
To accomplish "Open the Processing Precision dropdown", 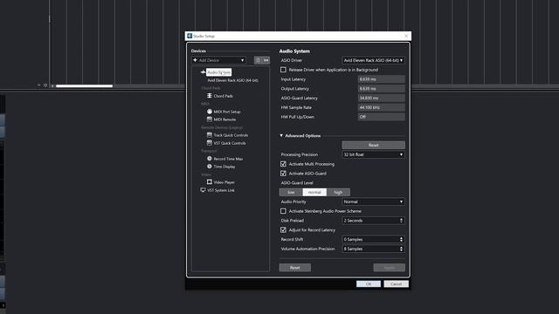I will [x=373, y=154].
